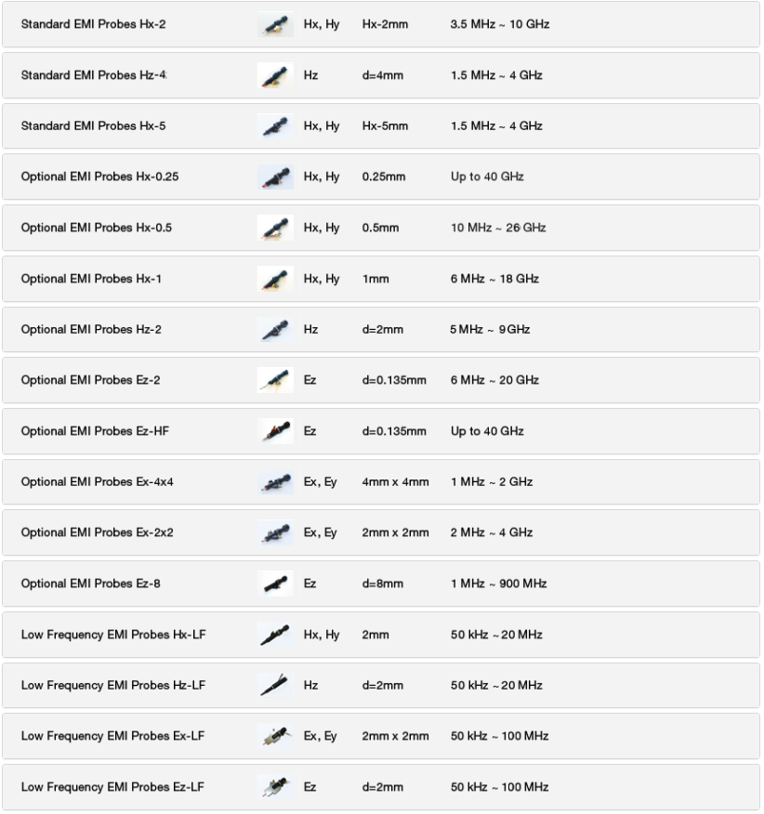Click the Ez-8 probe picture

(275, 584)
